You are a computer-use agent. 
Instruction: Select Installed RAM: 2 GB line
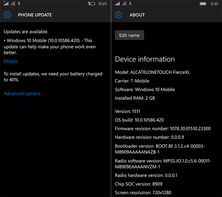(x=135, y=98)
